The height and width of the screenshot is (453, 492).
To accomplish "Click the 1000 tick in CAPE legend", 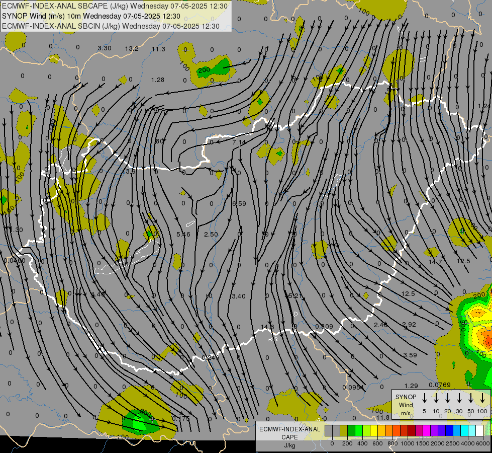I will tap(408, 443).
